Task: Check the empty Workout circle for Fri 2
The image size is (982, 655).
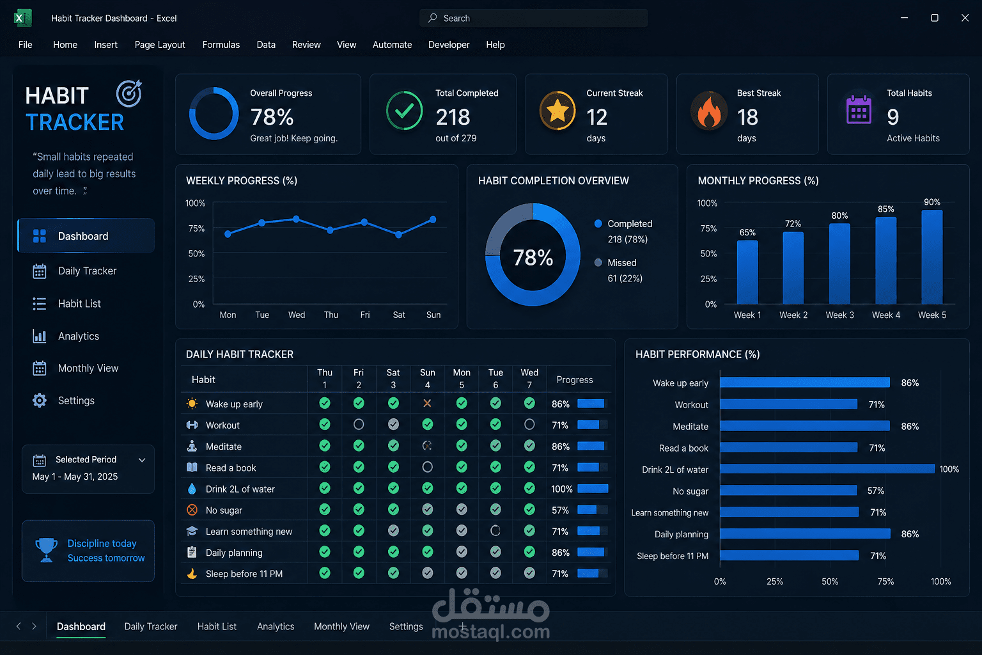Action: coord(359,424)
